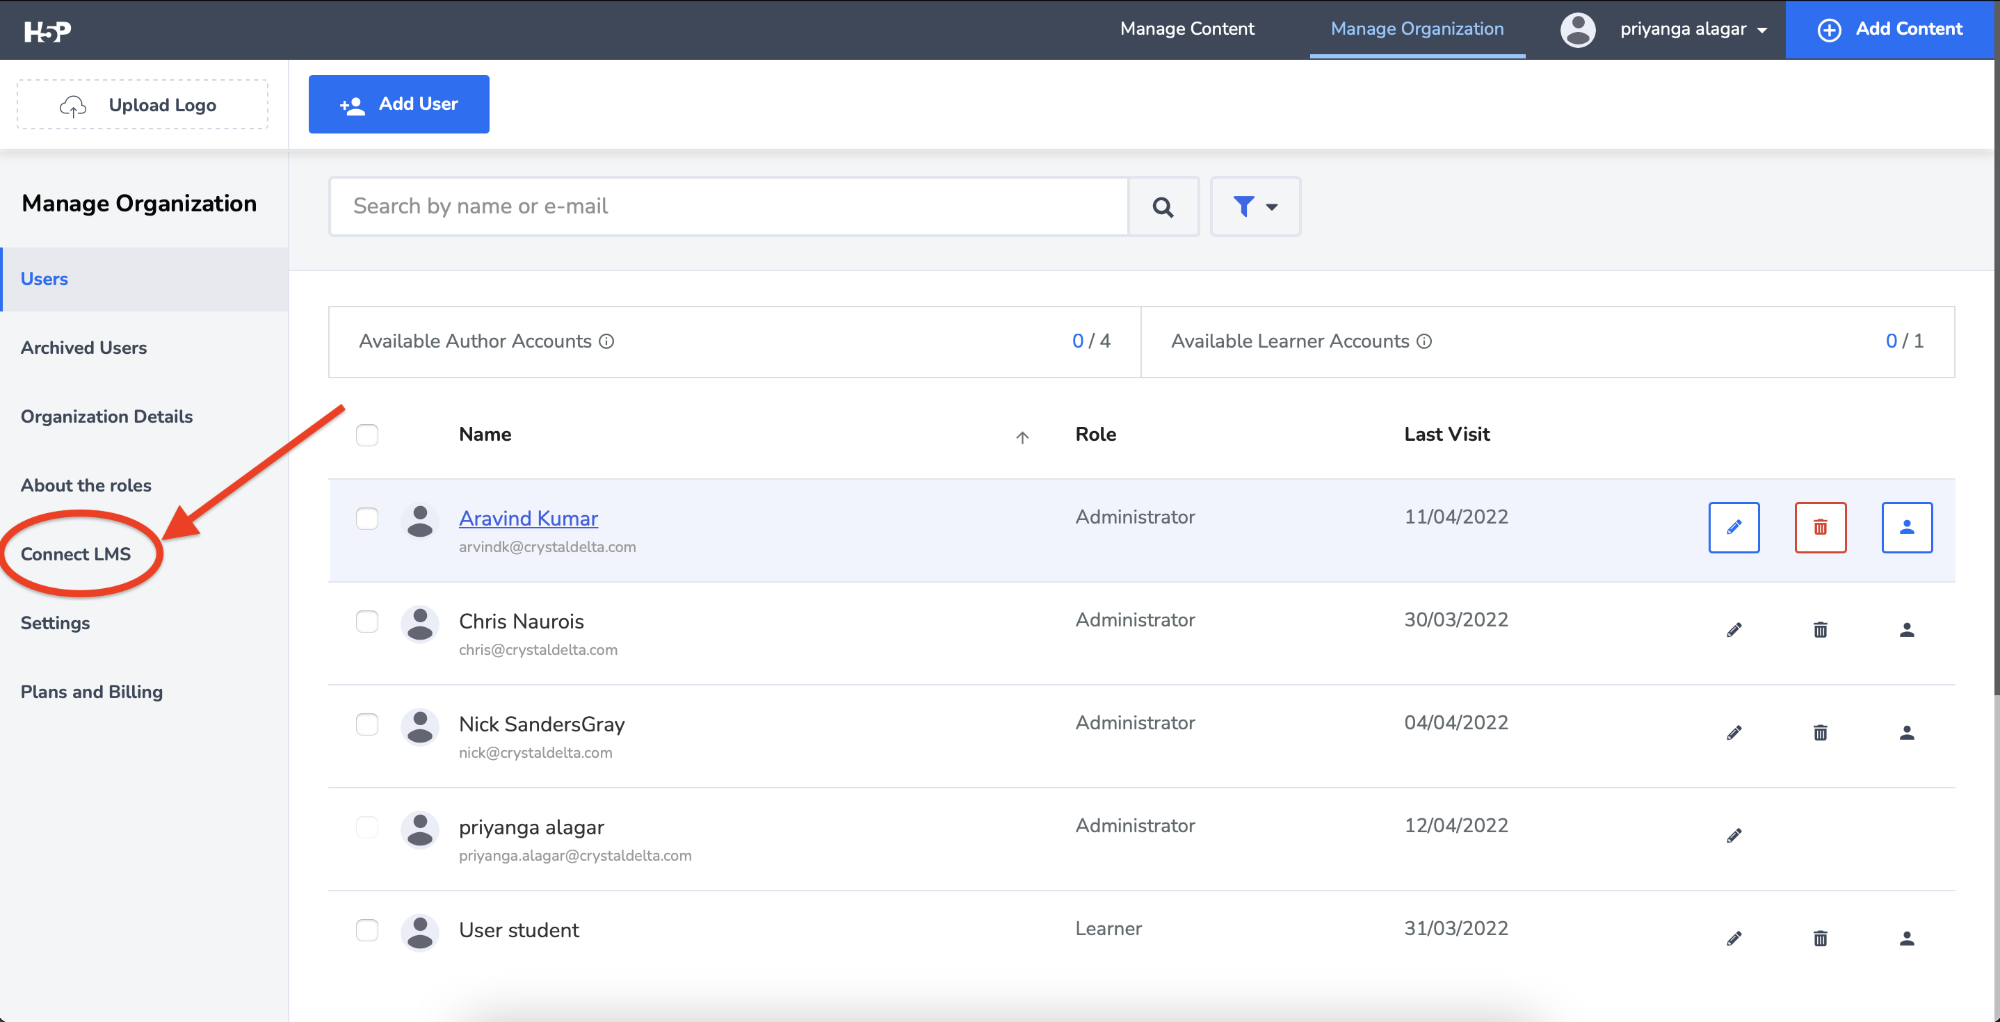The height and width of the screenshot is (1022, 2000).
Task: Select the checkbox for User student
Action: [x=367, y=930]
